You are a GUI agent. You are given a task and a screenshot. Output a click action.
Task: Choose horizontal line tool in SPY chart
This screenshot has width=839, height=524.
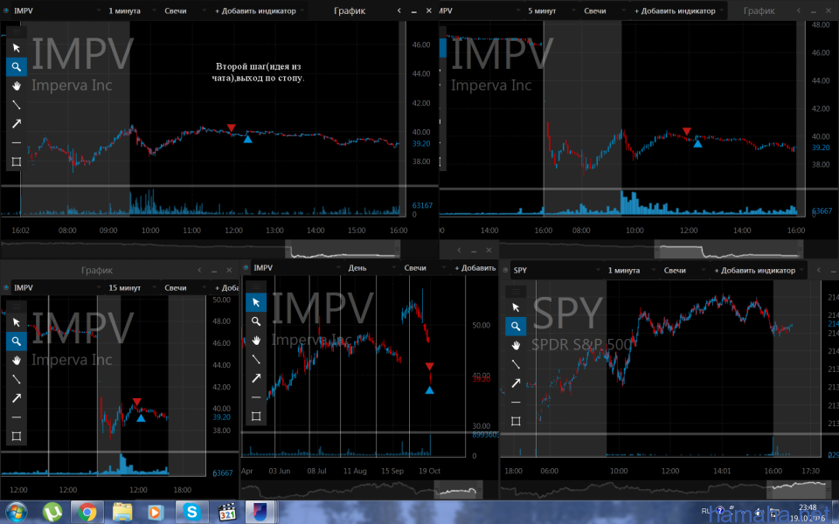pos(516,402)
